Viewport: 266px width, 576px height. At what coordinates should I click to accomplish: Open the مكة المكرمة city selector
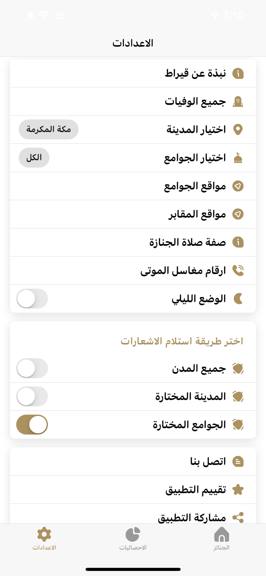[48, 129]
